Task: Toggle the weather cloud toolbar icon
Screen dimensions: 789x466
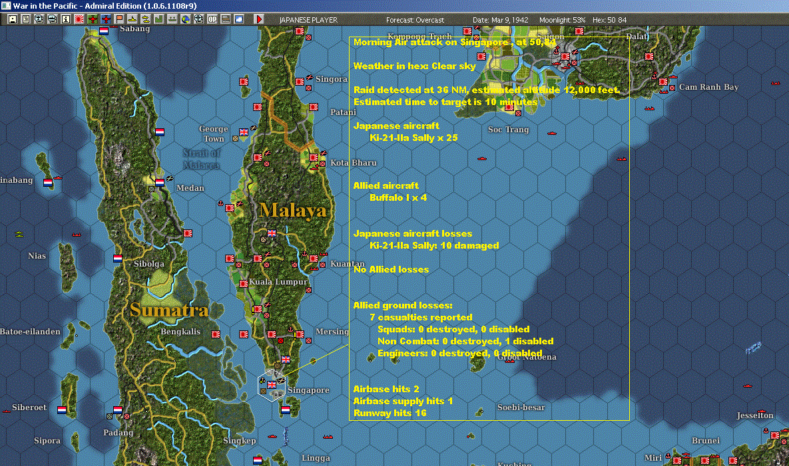Action: coord(239,19)
